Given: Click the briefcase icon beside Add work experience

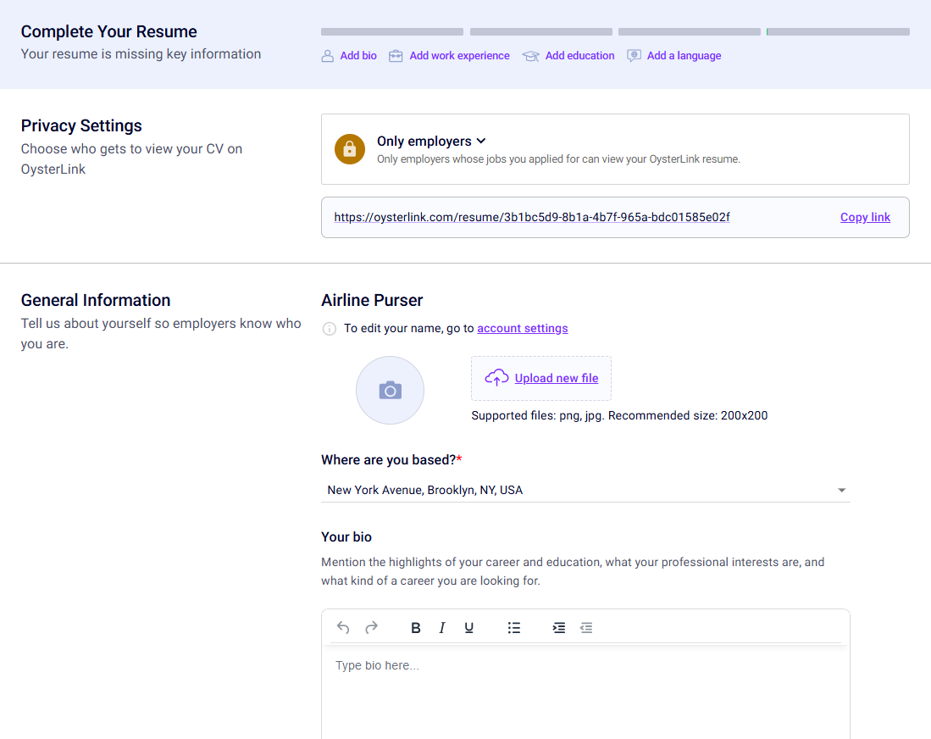Looking at the screenshot, I should [396, 56].
